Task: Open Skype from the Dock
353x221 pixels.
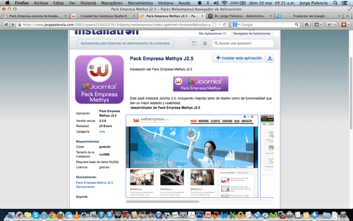Action: tap(36, 215)
